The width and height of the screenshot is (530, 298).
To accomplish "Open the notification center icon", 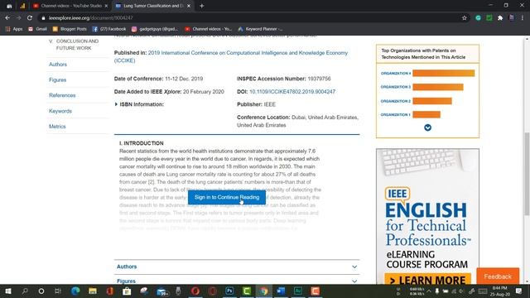I will click(519, 291).
